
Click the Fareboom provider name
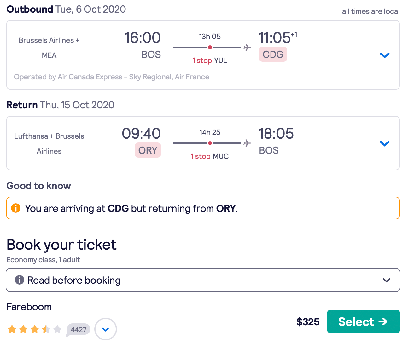click(x=29, y=307)
